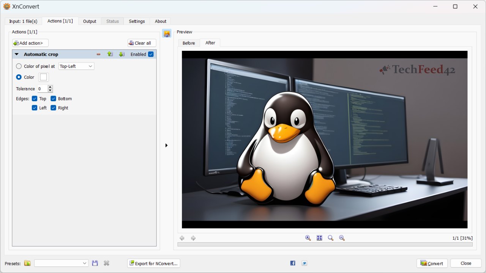
Task: Move Automatic crop action down
Action: (x=121, y=54)
